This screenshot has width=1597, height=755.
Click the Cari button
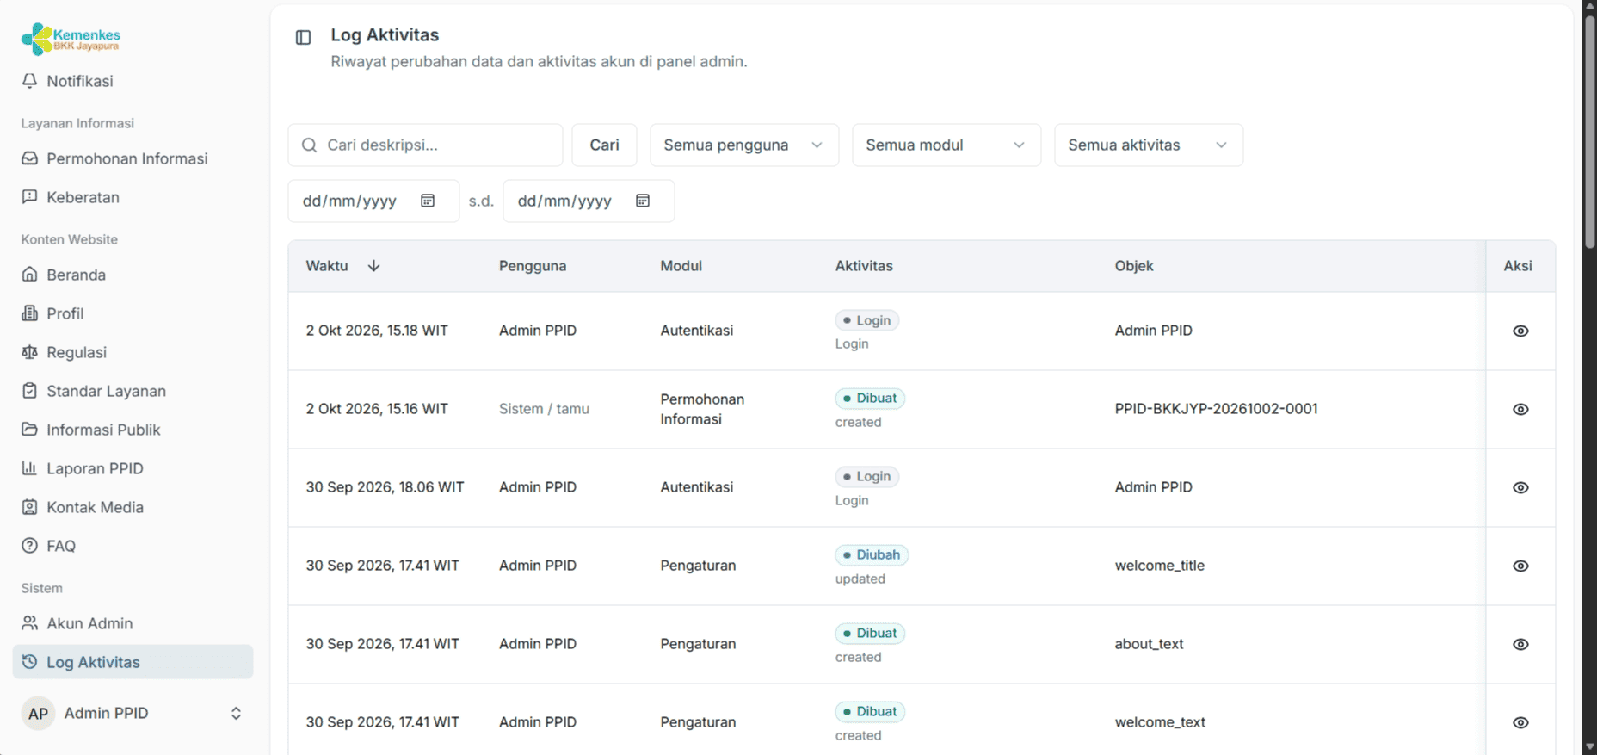click(x=604, y=145)
